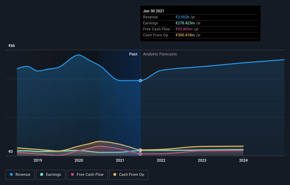Click the €6b y-axis label
The height and width of the screenshot is (185, 290).
click(x=12, y=46)
